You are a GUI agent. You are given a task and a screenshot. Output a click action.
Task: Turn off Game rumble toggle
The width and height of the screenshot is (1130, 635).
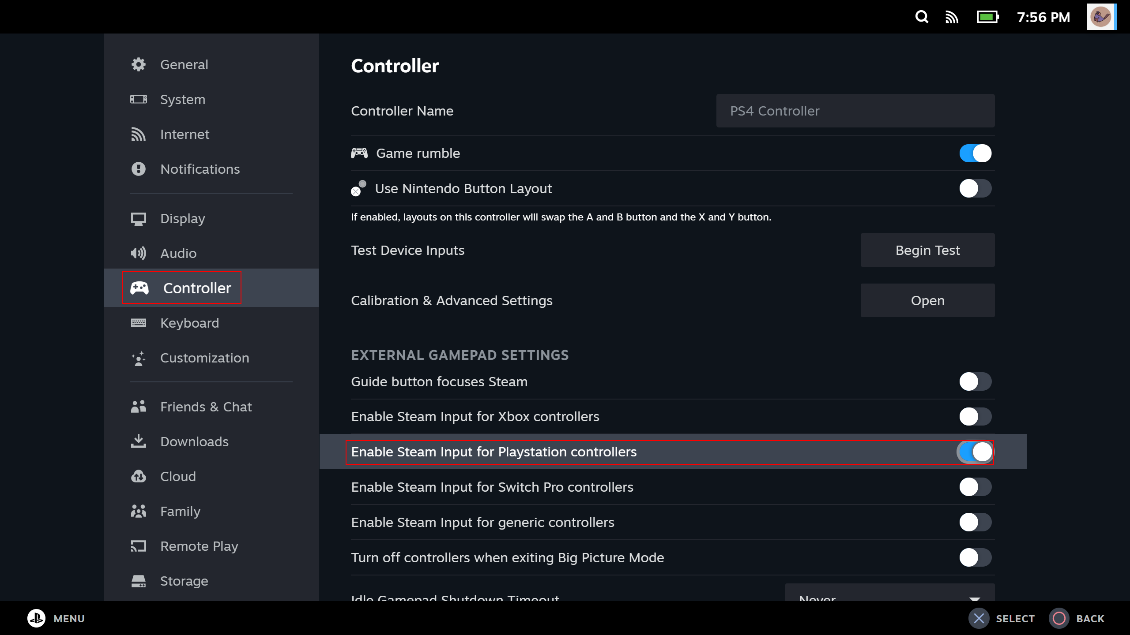tap(975, 153)
